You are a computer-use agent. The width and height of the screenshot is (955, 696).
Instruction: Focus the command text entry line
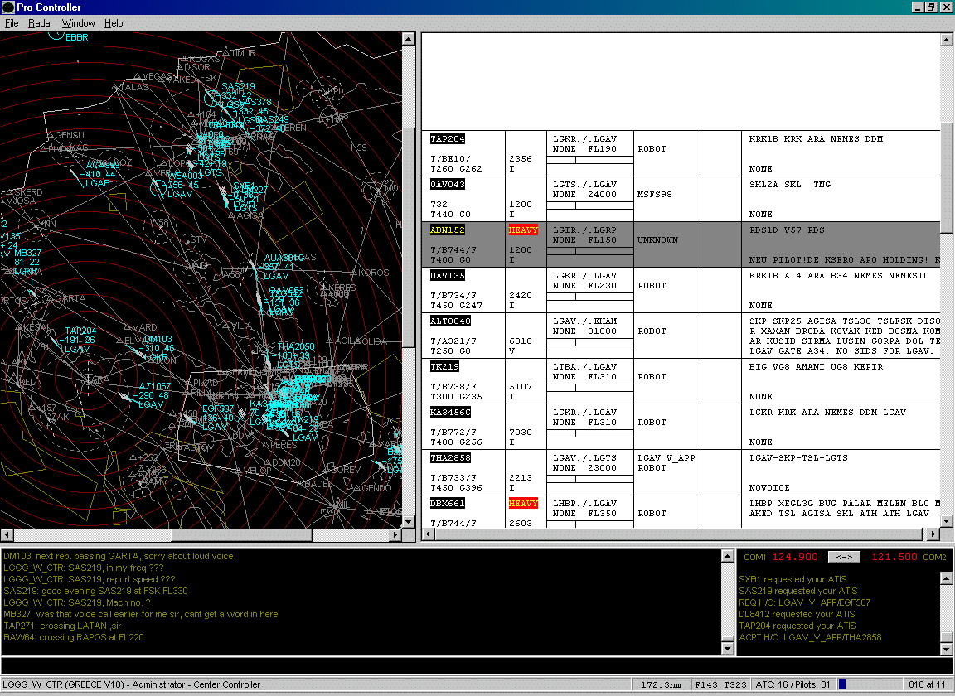(x=477, y=665)
